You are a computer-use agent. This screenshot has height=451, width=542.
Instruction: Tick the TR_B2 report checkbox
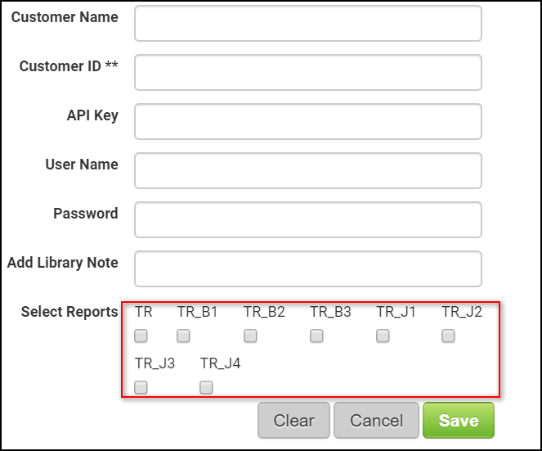(250, 336)
